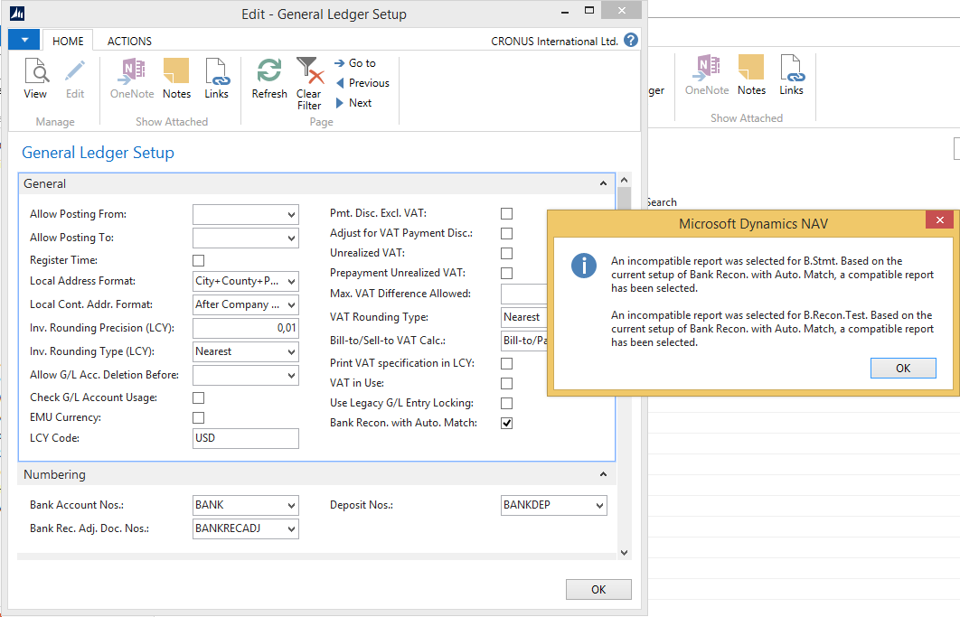Screen dimensions: 960x617
Task: Enable the Register Time checkbox
Action: [x=199, y=261]
